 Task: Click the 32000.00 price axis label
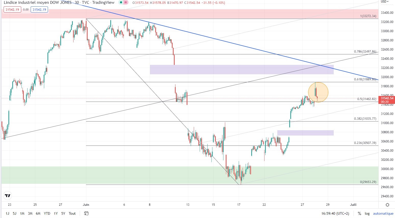387,77
